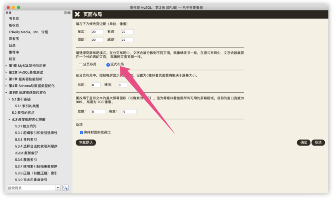This screenshot has width=333, height=198.
Task: Collapse the 5.1 索引基础 section
Action: click(10, 99)
